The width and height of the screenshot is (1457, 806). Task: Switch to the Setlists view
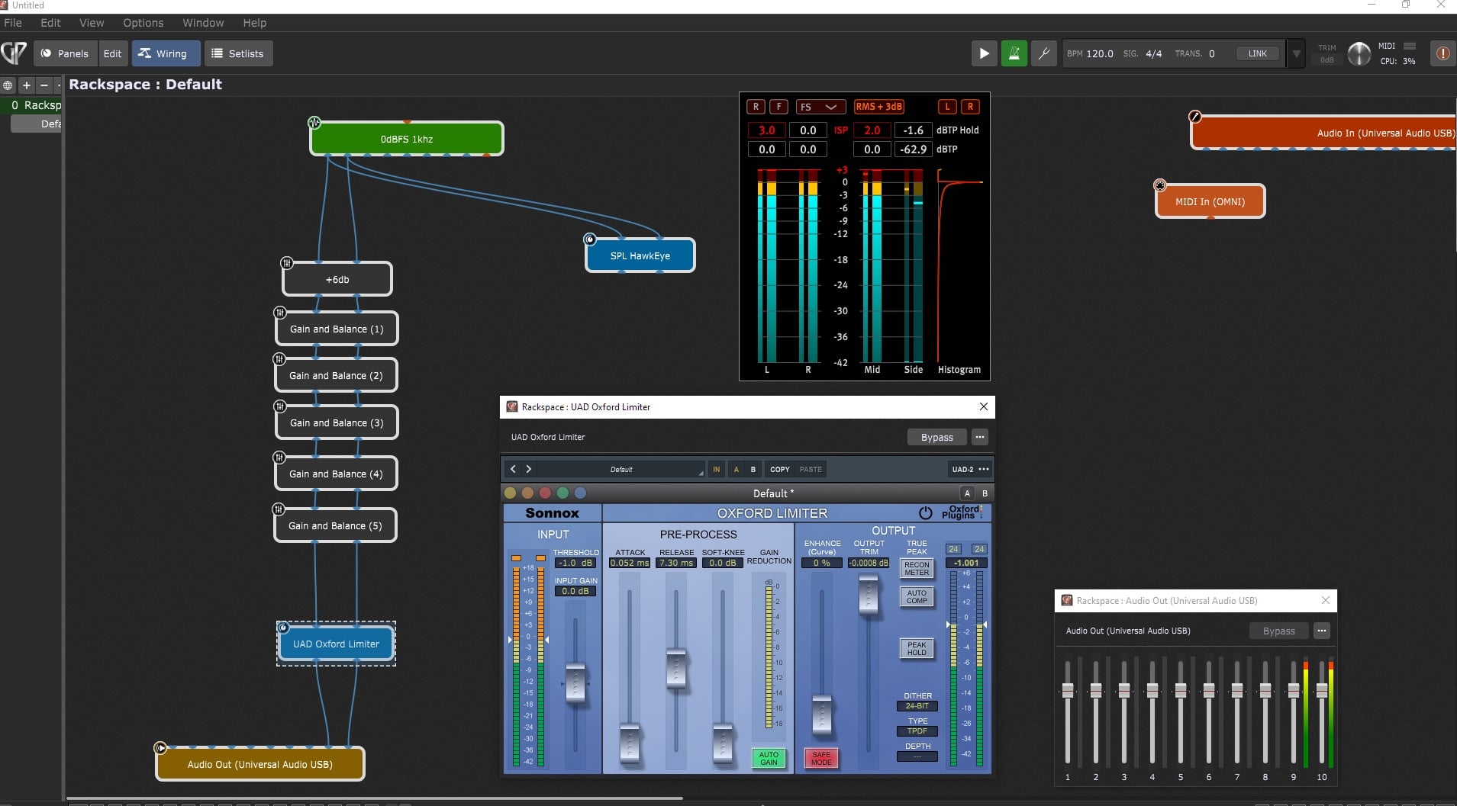[238, 53]
